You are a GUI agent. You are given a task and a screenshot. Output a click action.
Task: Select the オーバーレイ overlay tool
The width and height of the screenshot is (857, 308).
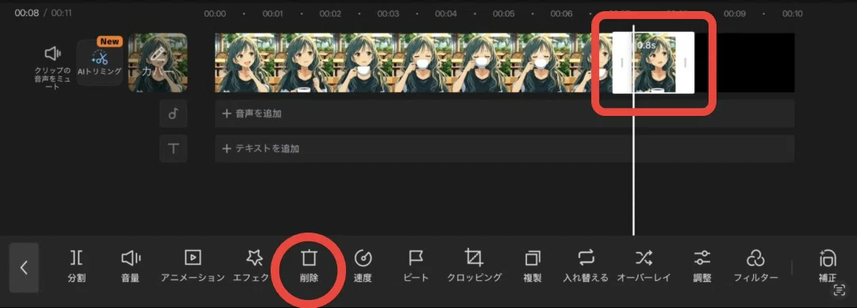click(x=644, y=266)
